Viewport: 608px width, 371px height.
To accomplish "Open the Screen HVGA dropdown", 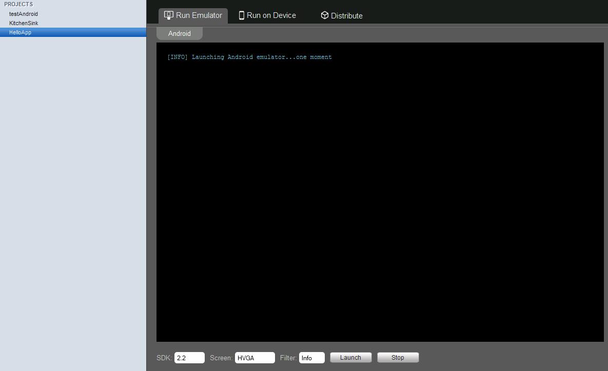I will coord(255,358).
